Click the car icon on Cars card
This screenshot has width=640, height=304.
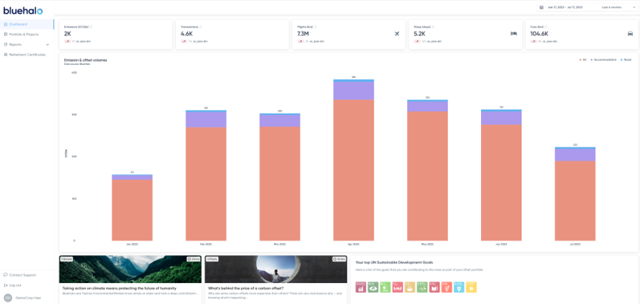pos(630,34)
